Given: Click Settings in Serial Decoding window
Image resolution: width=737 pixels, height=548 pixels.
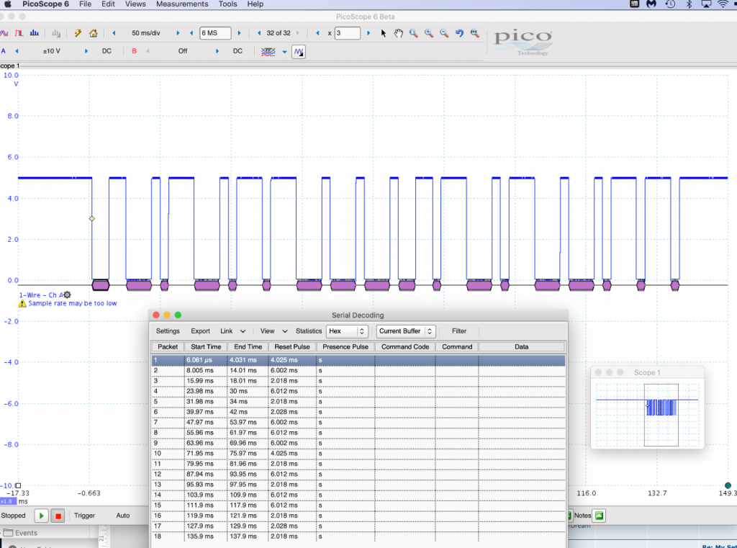Looking at the screenshot, I should coord(168,331).
